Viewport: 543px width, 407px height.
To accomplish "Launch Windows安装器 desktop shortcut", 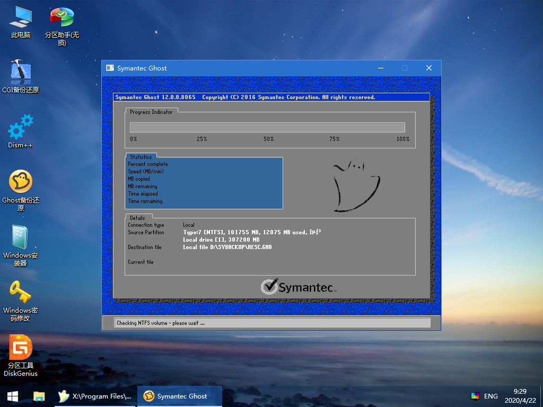I will point(21,246).
